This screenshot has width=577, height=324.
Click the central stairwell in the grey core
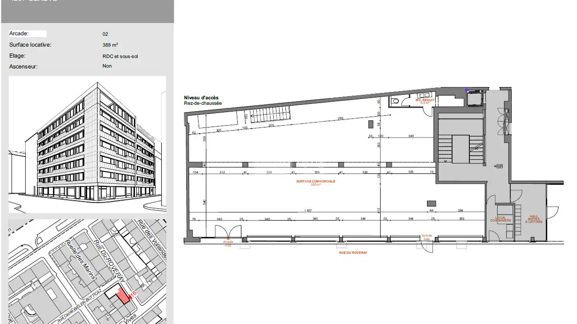coord(460,149)
